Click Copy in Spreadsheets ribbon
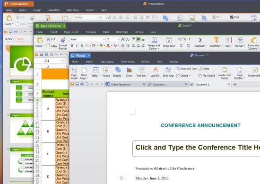 pyautogui.click(x=52, y=45)
